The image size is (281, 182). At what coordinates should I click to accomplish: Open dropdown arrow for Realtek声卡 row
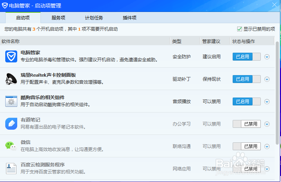[267, 79]
